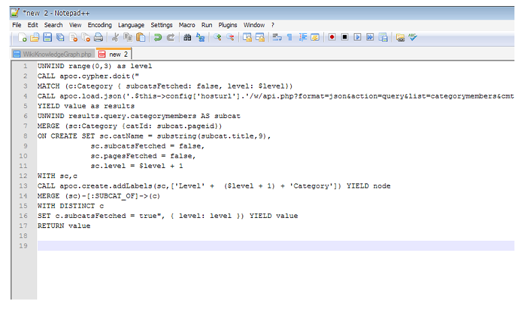Click the Zoom In magnifier icon
The image size is (532, 311).
tap(217, 38)
